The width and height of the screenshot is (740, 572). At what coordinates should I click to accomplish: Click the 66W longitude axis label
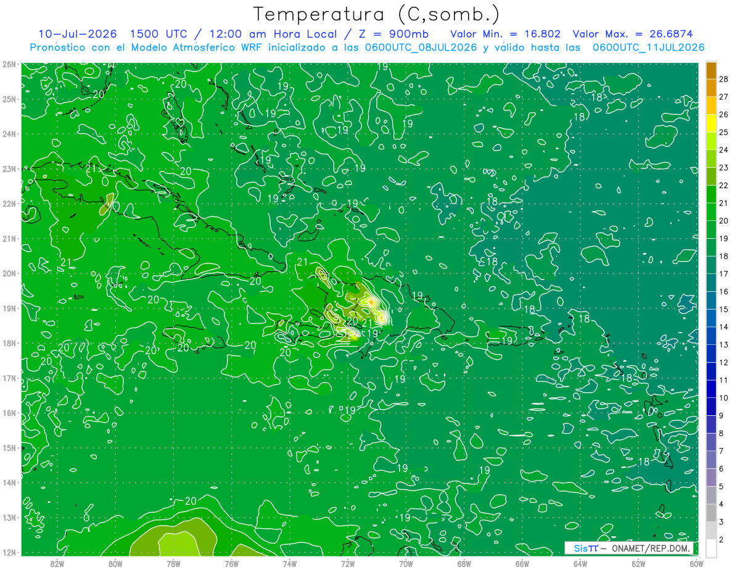click(522, 564)
